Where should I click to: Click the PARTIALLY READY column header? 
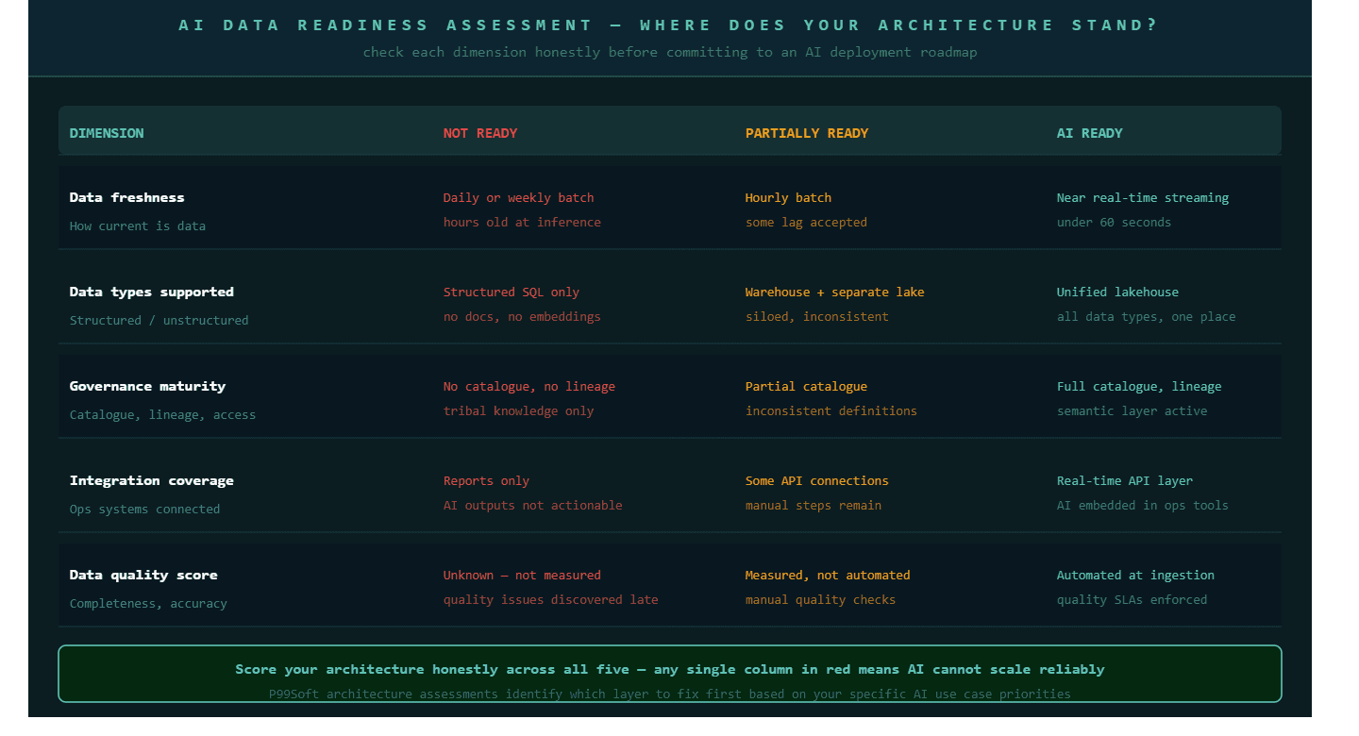tap(807, 133)
